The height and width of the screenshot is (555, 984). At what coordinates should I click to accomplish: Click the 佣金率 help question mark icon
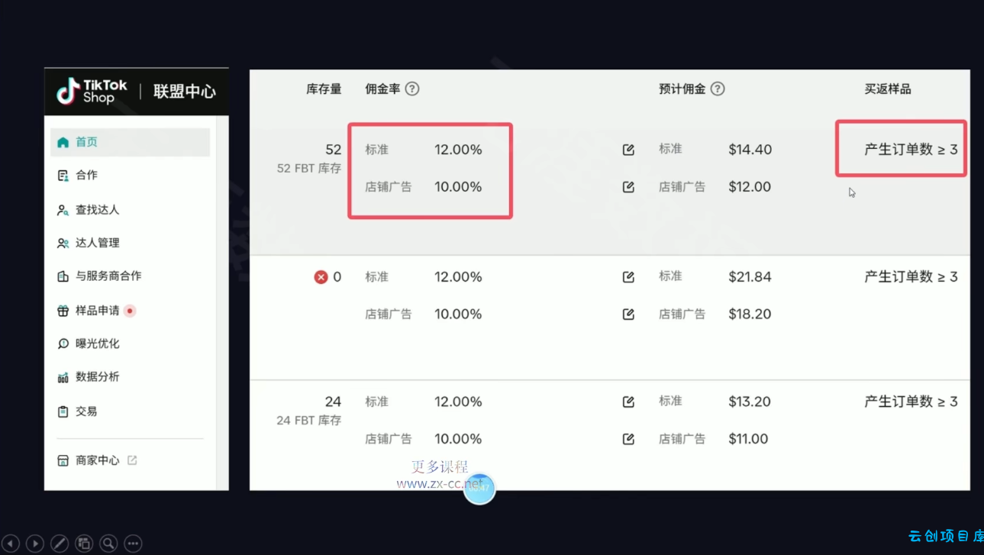(412, 89)
